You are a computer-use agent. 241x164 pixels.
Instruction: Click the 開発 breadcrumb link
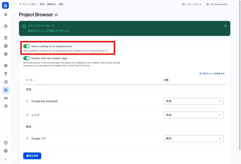pyautogui.click(x=61, y=4)
